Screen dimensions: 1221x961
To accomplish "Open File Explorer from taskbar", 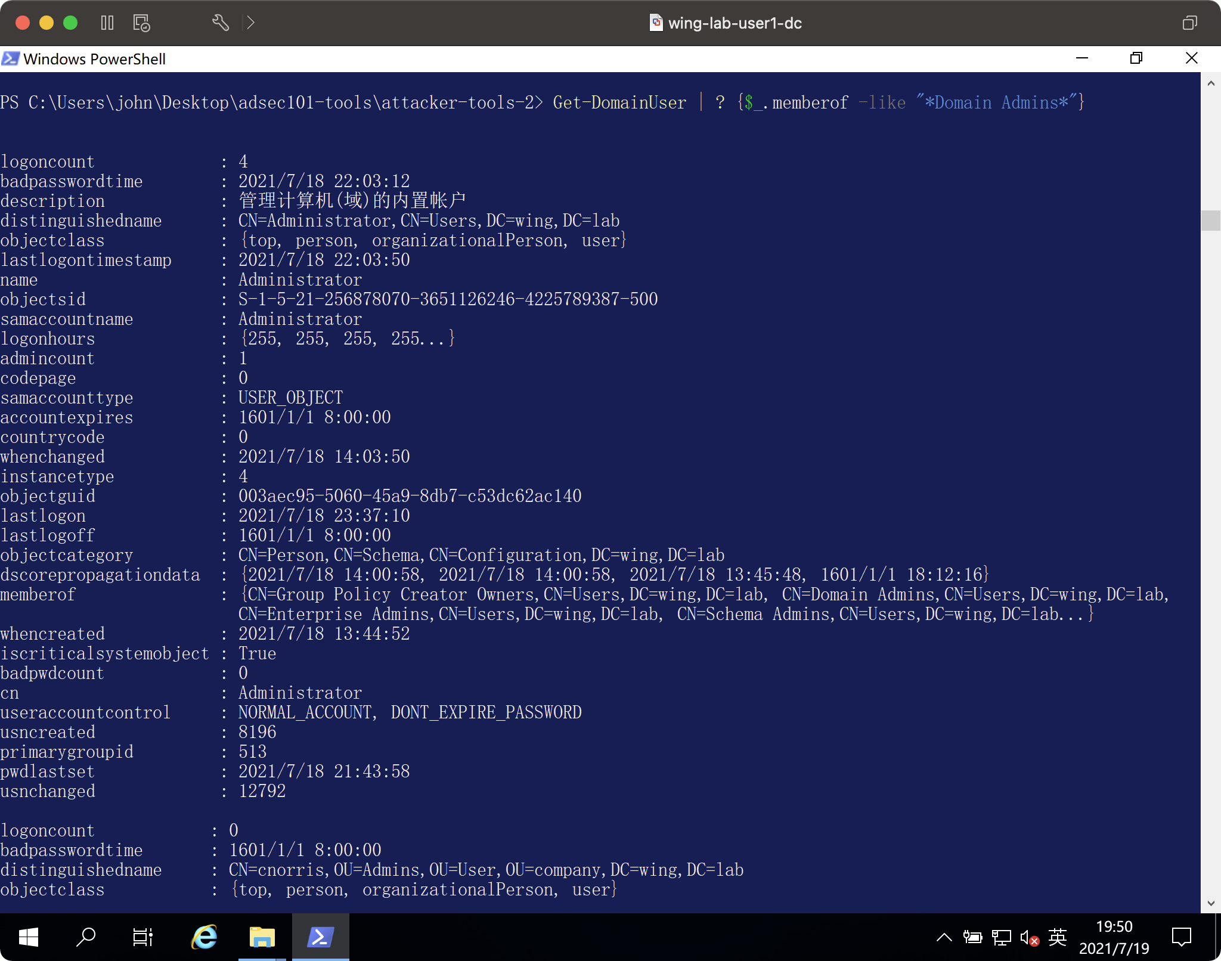I will coord(262,937).
